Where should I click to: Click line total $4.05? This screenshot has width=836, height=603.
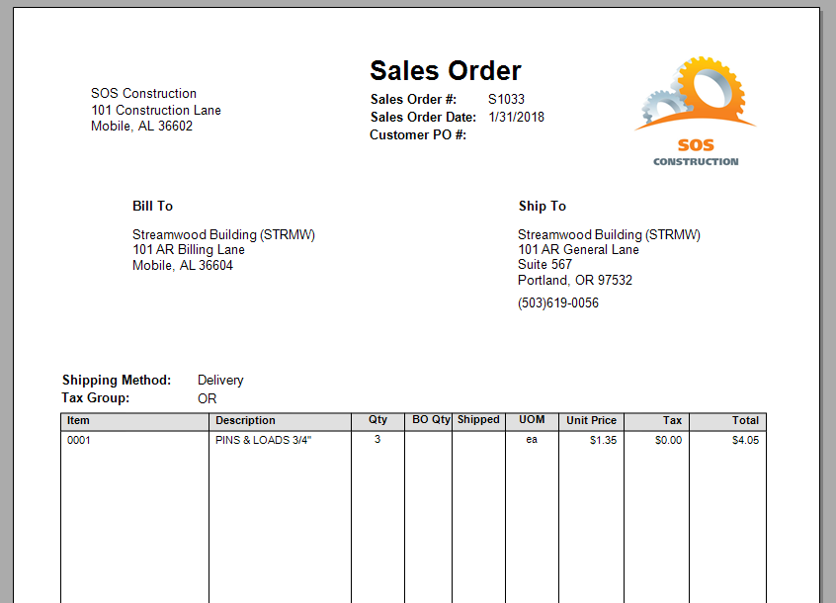[745, 440]
